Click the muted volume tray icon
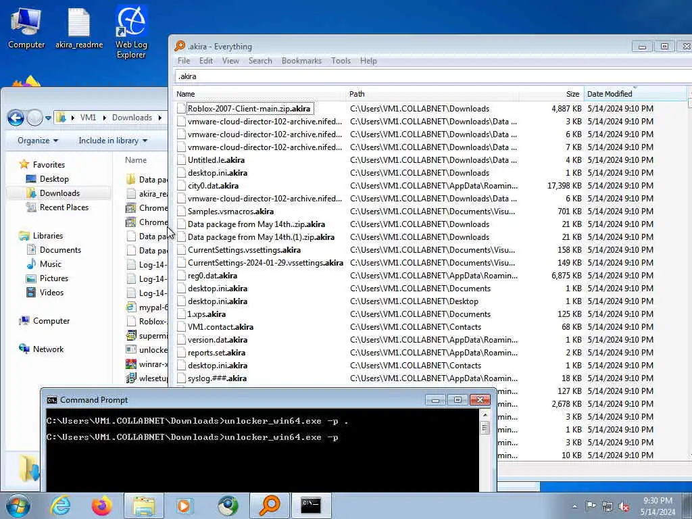 click(624, 506)
